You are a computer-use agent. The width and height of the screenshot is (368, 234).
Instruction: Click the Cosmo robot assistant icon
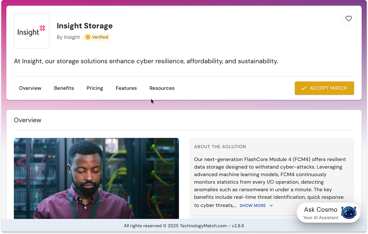pos(349,213)
